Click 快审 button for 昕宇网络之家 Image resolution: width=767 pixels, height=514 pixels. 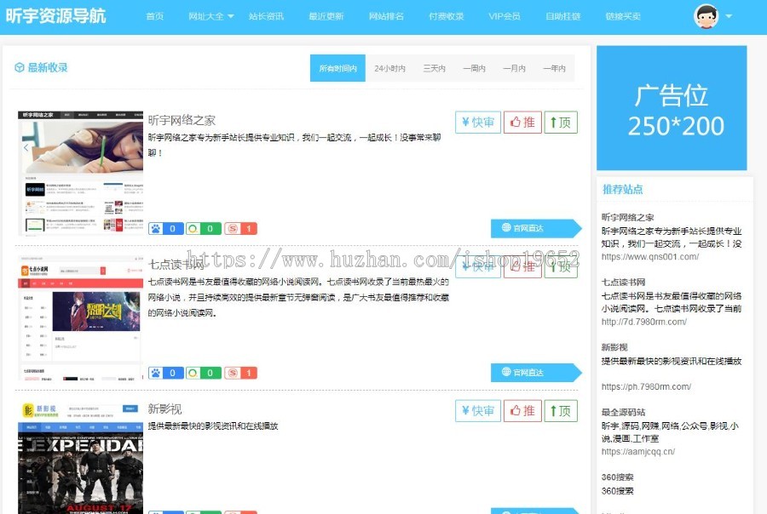coord(478,123)
